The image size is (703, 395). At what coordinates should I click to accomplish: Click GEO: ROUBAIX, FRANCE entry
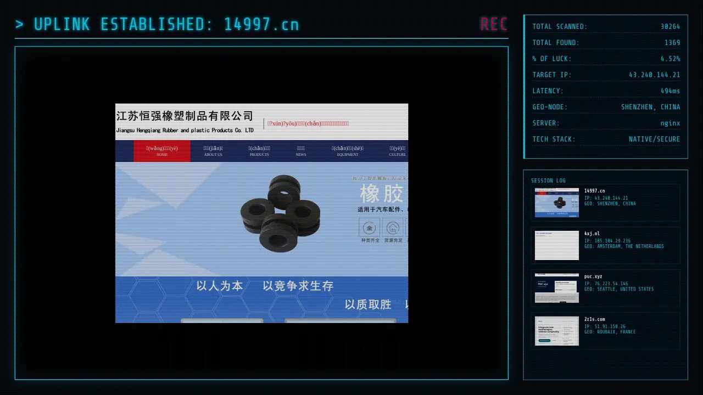point(610,332)
